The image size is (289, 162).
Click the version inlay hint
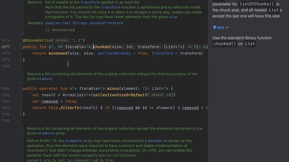[62, 40]
